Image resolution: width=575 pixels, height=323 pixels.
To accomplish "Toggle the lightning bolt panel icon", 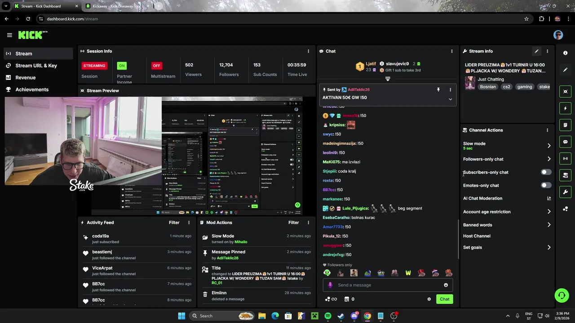I will click(x=565, y=108).
